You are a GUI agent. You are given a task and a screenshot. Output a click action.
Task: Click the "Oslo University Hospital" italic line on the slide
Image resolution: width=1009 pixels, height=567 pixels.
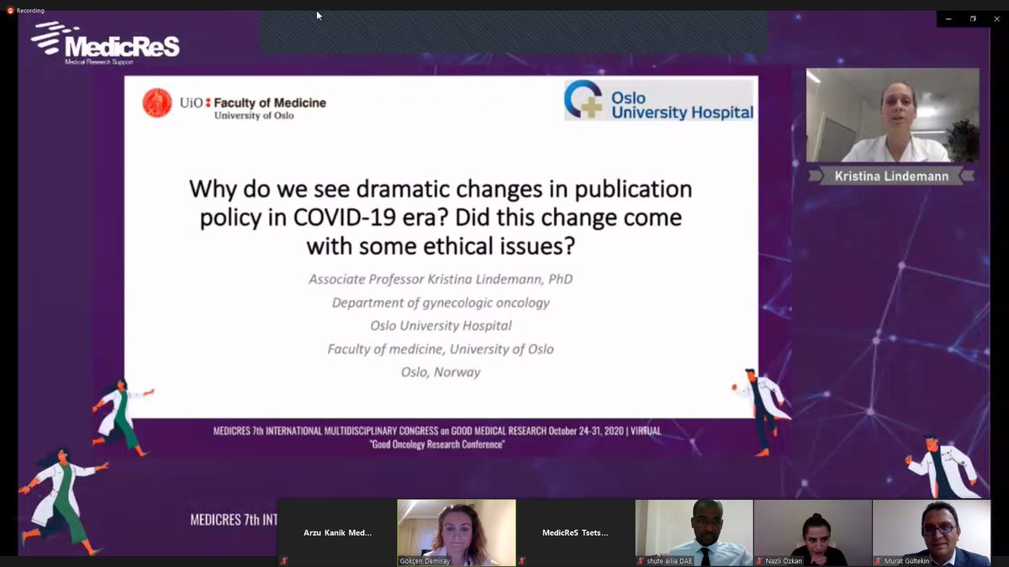point(441,325)
